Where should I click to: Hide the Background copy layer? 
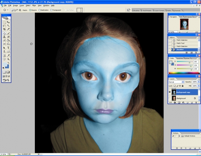(170, 92)
